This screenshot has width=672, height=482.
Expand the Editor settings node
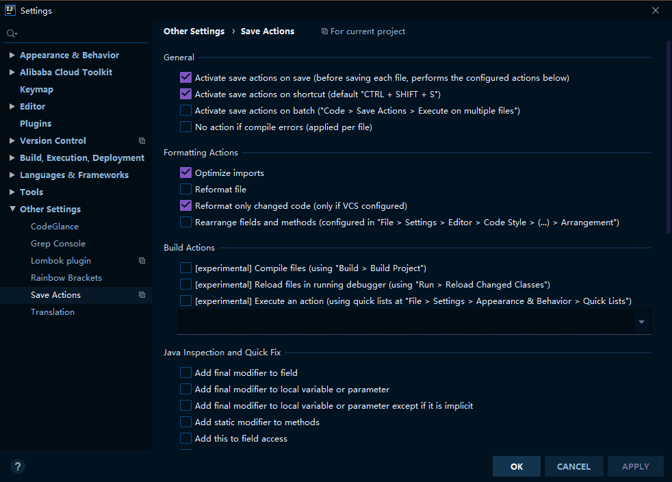[x=12, y=107]
